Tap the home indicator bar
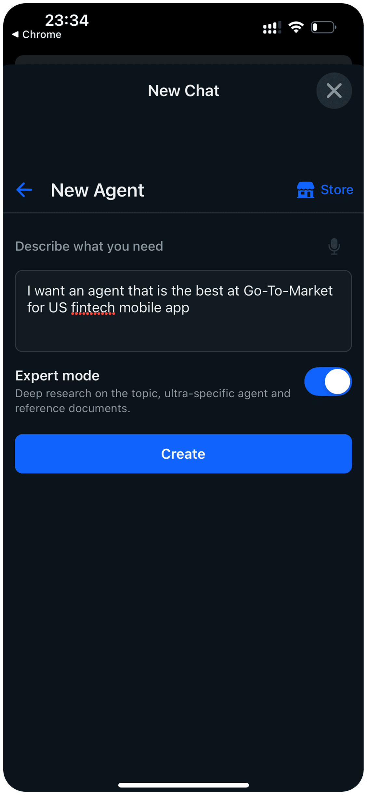The width and height of the screenshot is (367, 795). (x=183, y=785)
